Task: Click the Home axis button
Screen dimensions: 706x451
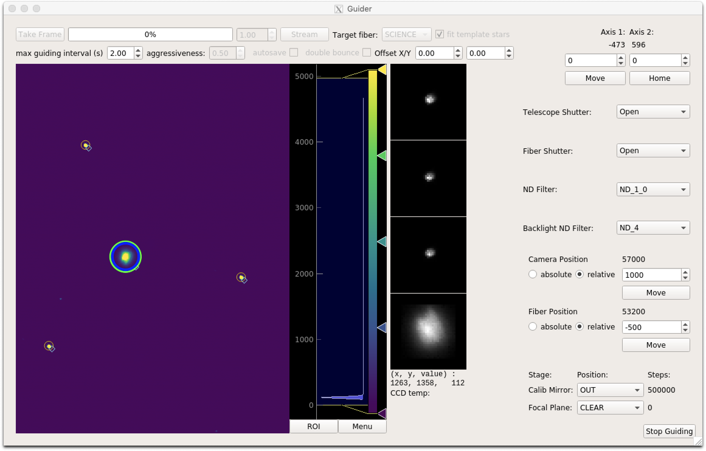Action: point(659,78)
